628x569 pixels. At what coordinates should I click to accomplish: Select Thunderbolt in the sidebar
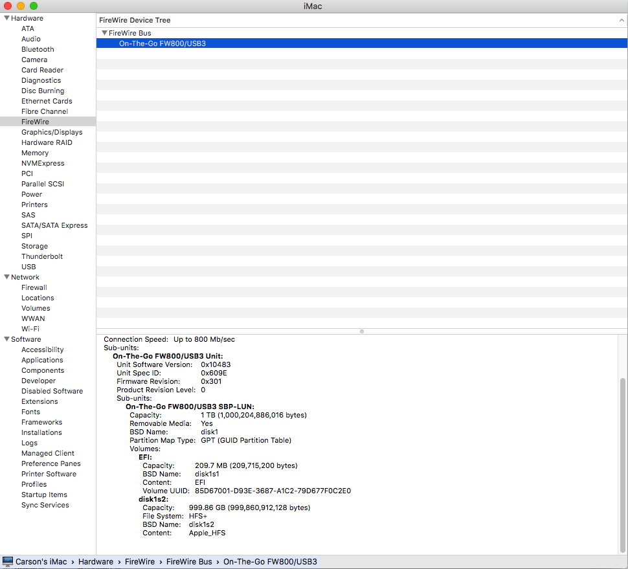point(42,256)
